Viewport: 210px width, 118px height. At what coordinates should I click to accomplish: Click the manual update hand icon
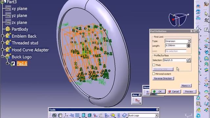coord(60,115)
